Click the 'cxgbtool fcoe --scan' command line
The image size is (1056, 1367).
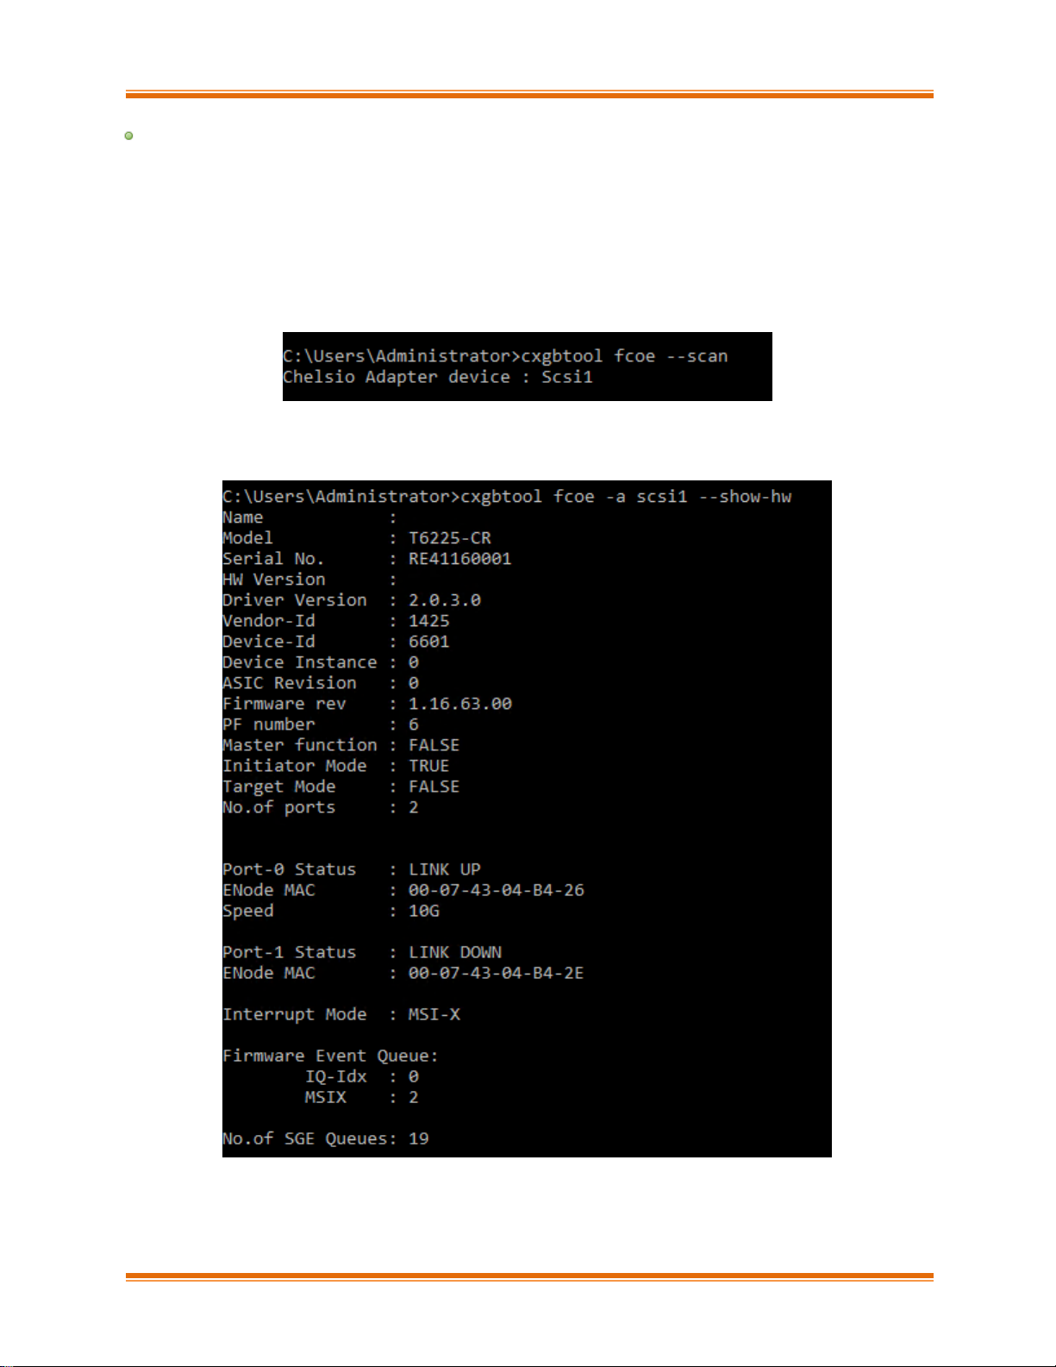point(505,356)
